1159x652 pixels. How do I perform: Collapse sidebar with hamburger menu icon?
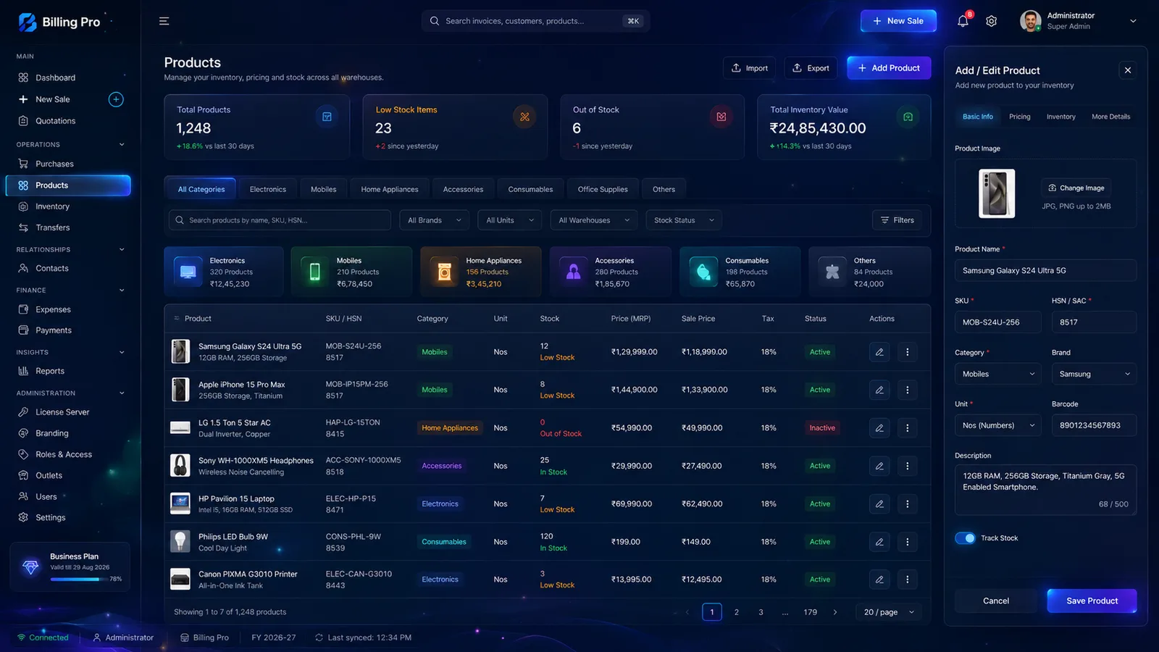[x=164, y=21]
